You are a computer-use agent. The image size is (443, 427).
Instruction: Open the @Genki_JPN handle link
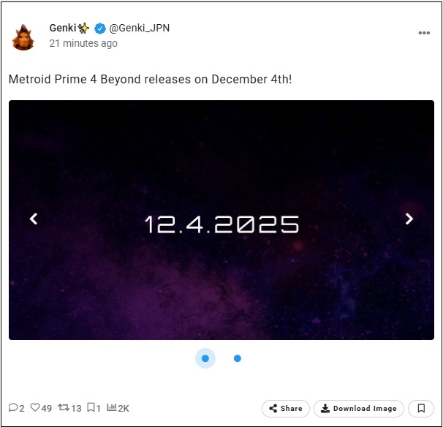pyautogui.click(x=140, y=28)
